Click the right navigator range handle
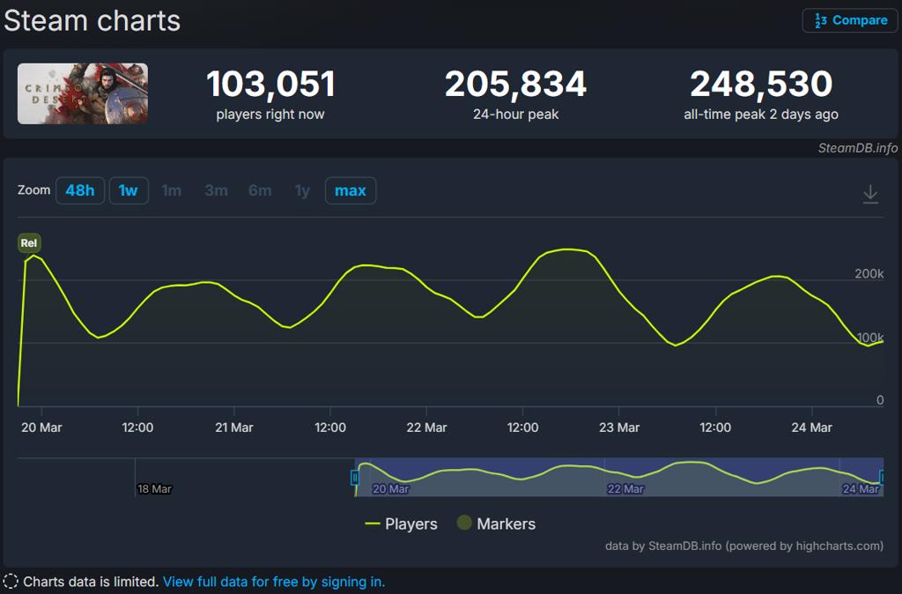This screenshot has height=594, width=902. [x=882, y=478]
